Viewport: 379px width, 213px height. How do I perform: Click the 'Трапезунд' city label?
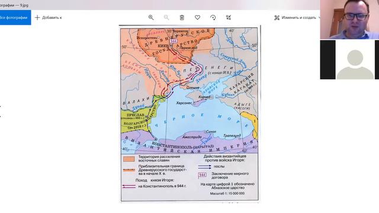232,135
